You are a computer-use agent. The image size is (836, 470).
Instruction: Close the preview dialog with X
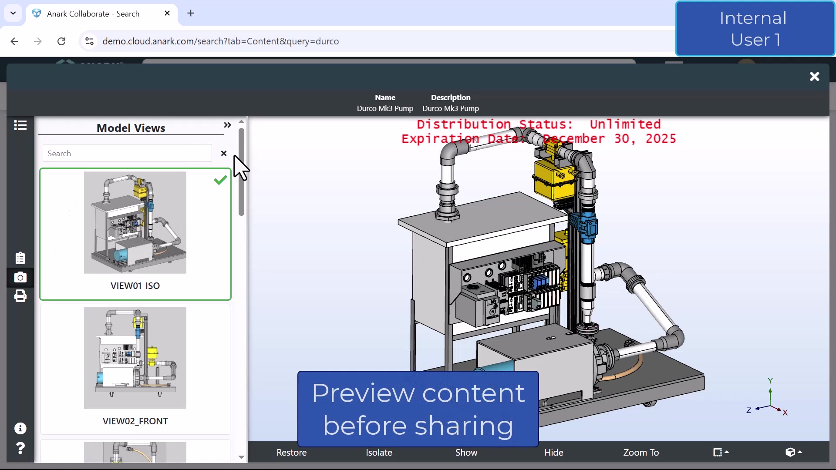(x=814, y=77)
